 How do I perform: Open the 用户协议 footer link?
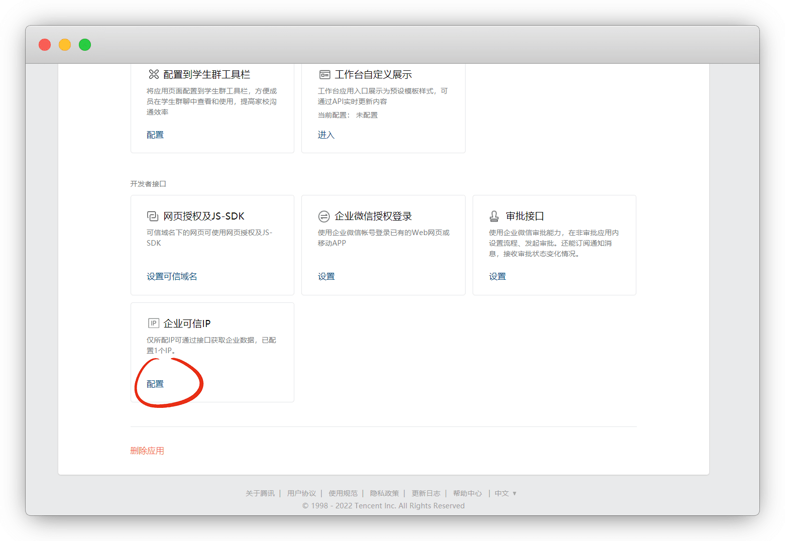301,494
